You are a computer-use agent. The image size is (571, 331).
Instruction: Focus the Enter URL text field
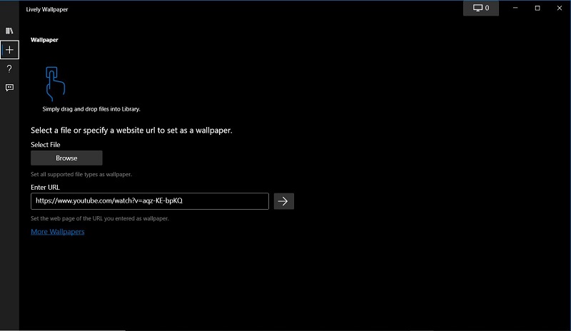tap(150, 201)
